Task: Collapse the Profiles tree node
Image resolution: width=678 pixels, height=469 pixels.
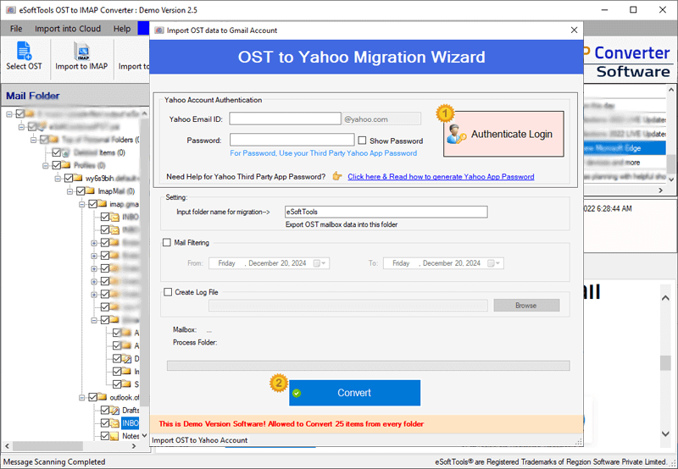Action: pos(46,165)
